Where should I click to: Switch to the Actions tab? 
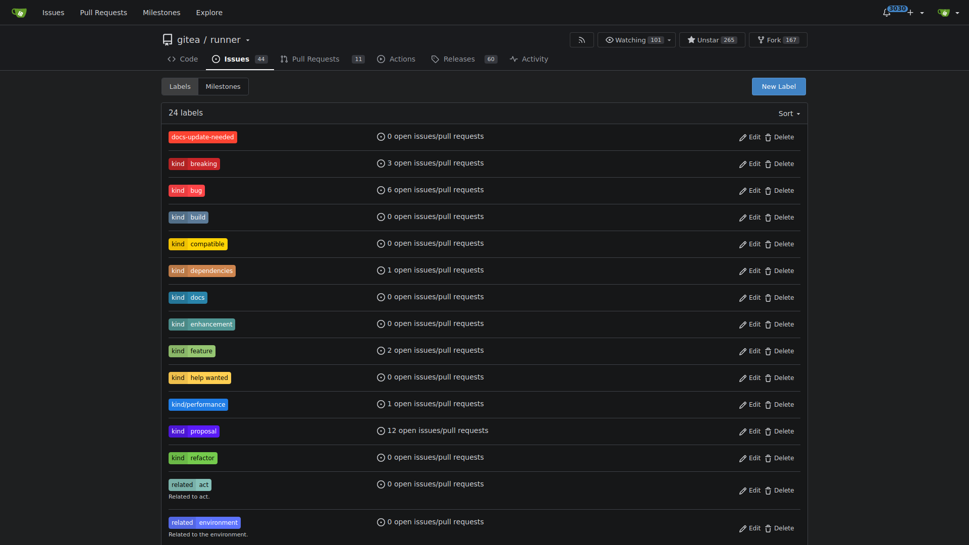[396, 59]
